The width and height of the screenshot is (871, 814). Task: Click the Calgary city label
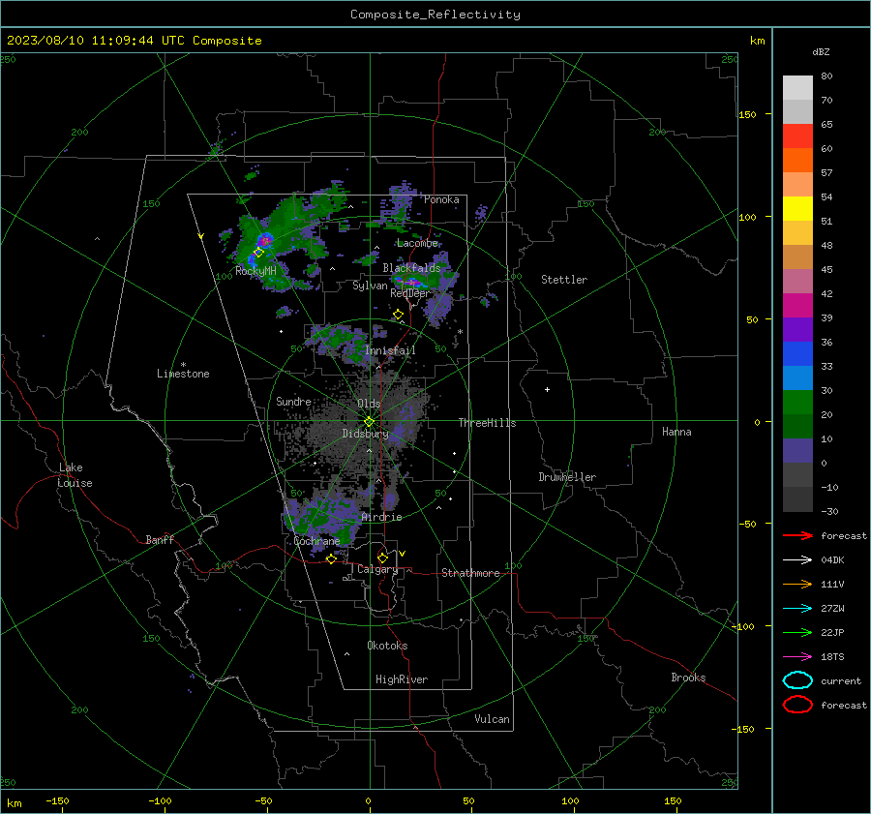[x=377, y=569]
